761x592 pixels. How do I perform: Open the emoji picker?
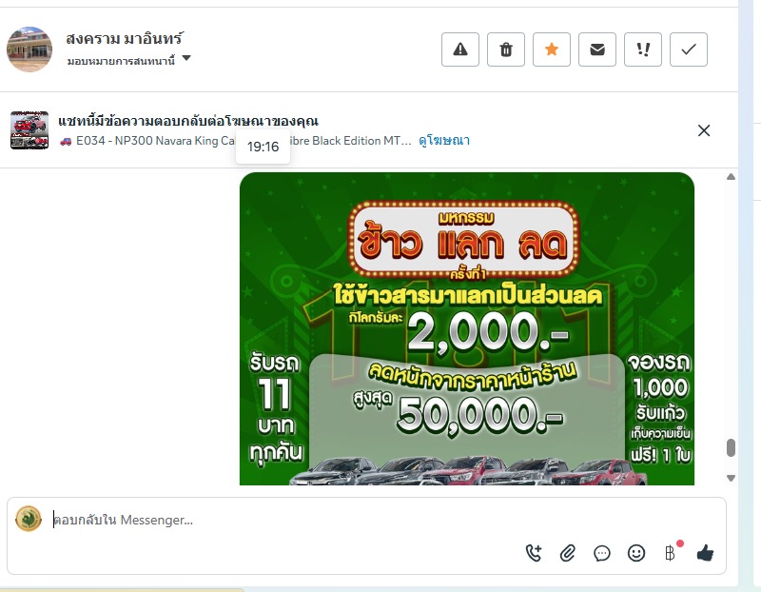point(636,553)
